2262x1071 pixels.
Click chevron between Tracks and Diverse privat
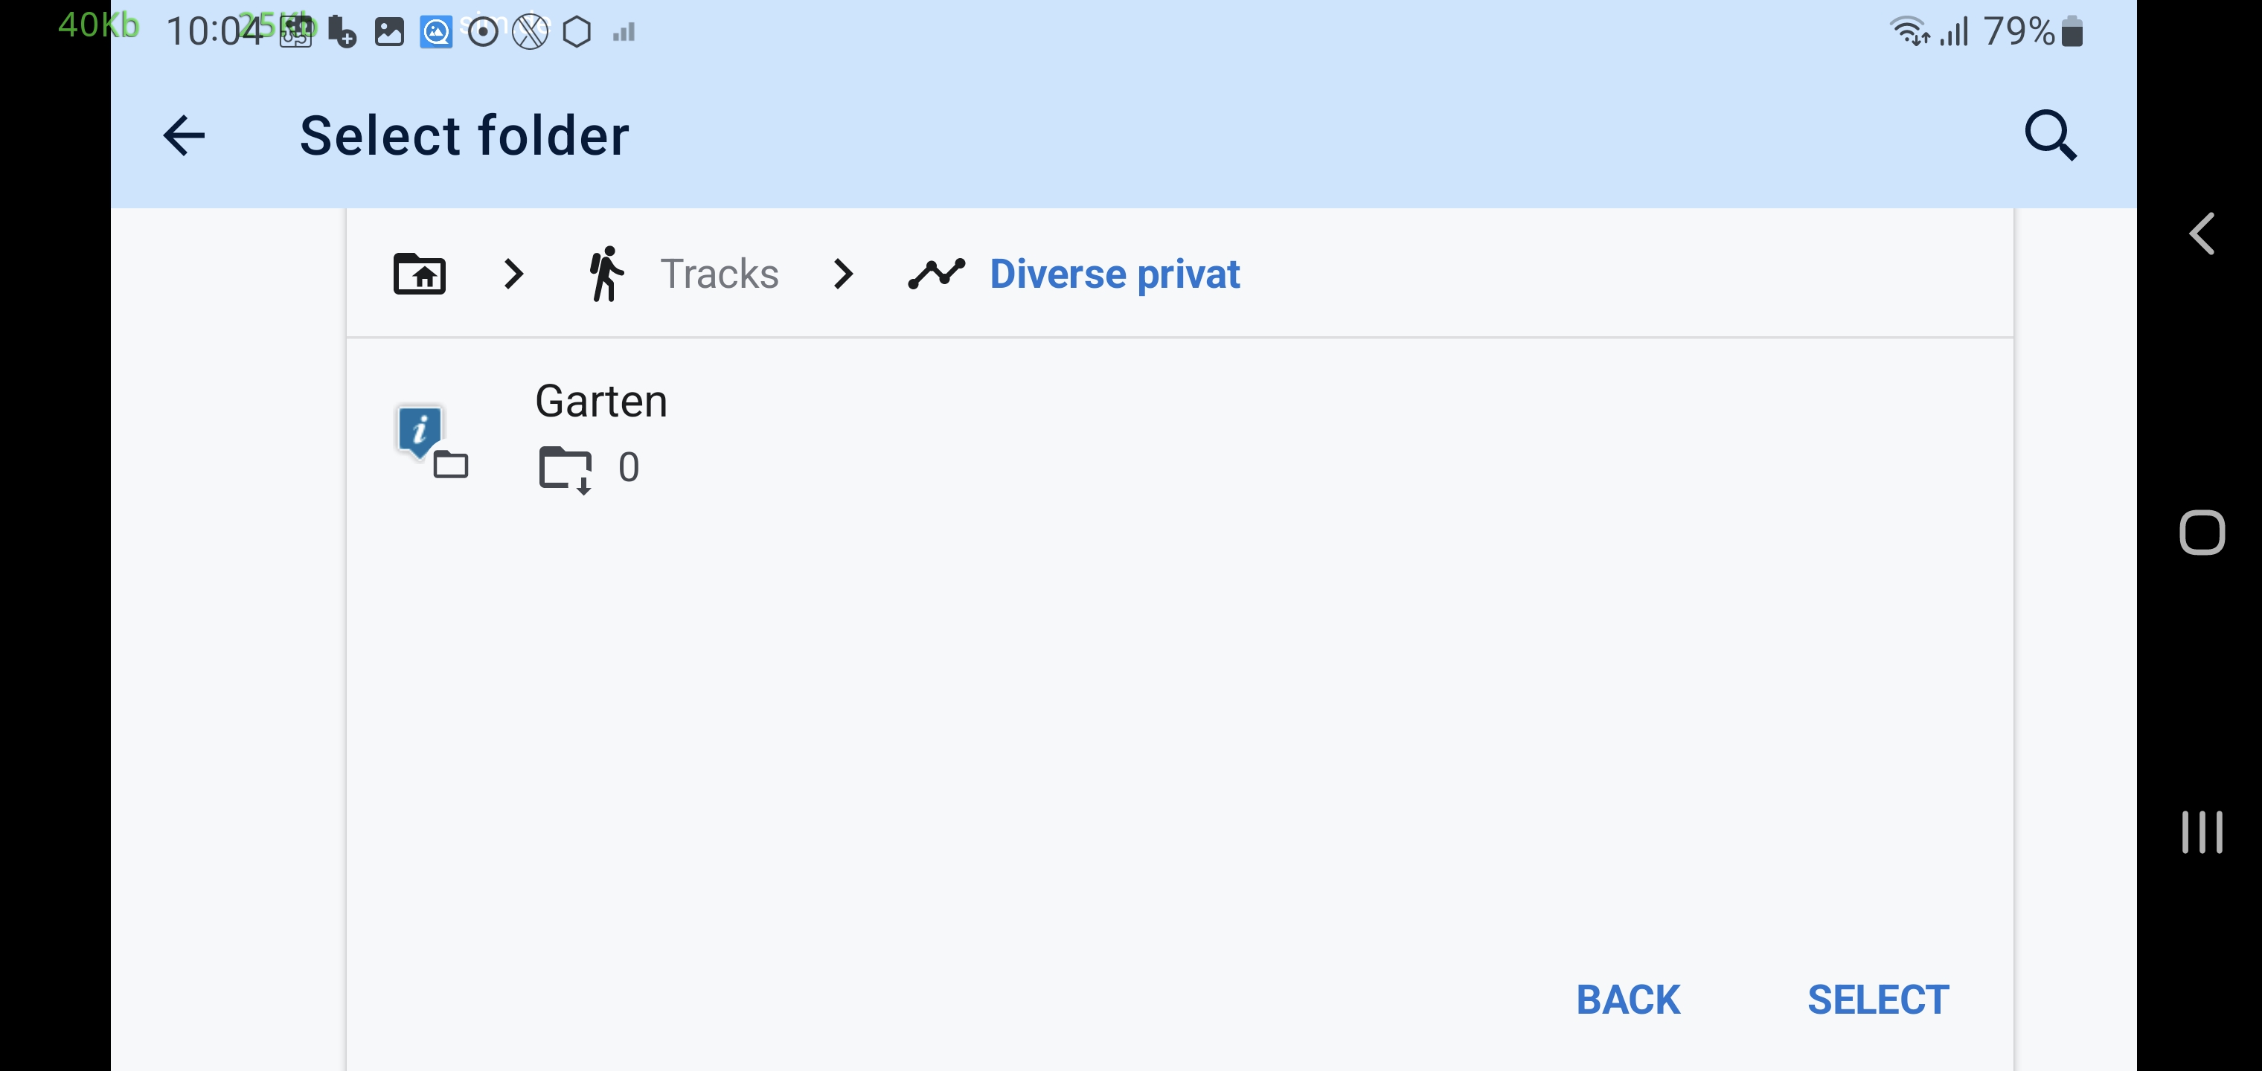[x=843, y=274]
